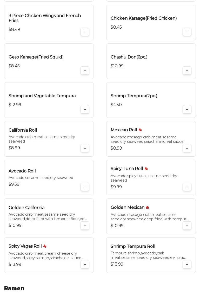Click the Spicy Vagas Roll flame icon
The image size is (200, 295).
point(45,246)
